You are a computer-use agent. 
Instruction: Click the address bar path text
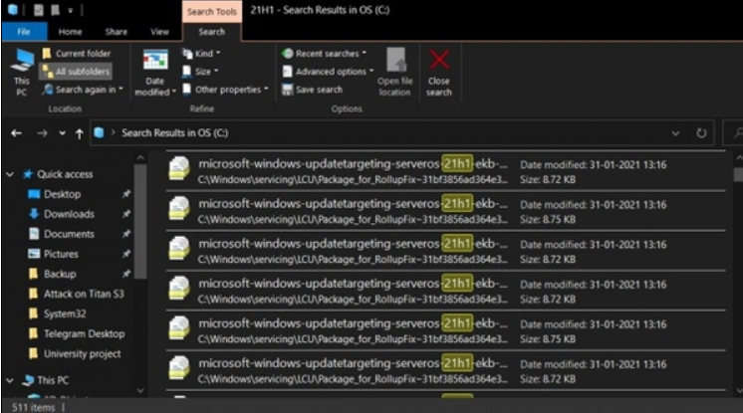(x=175, y=133)
